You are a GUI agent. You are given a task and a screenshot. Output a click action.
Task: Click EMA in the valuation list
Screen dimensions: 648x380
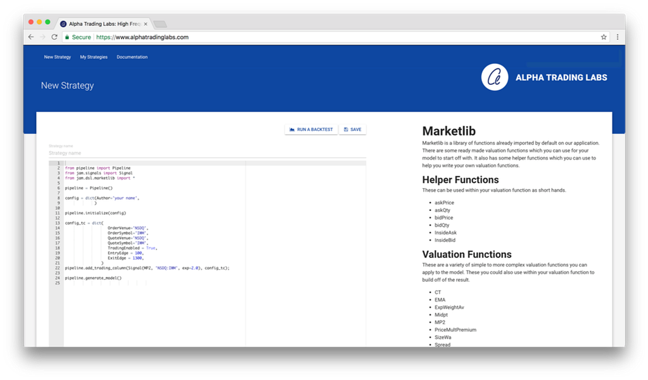point(440,300)
